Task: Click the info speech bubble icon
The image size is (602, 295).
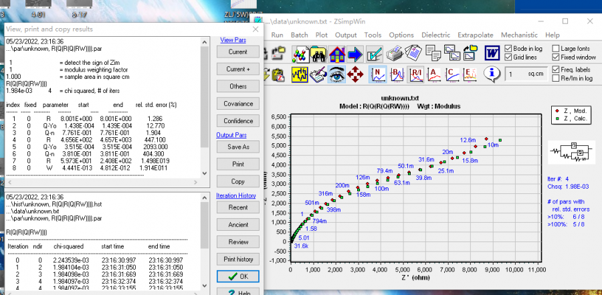Action: tap(492, 74)
